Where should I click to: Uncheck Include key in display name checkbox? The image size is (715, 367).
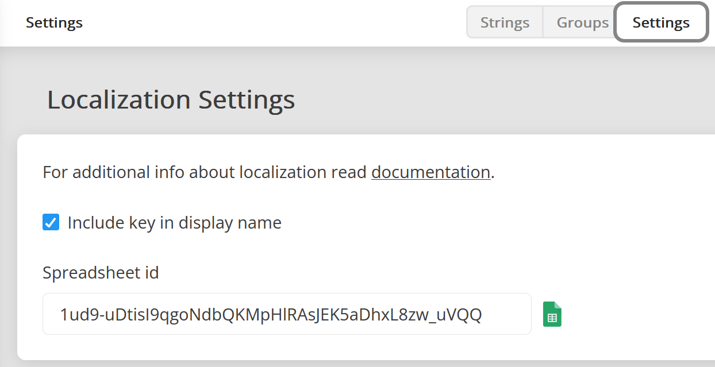51,222
